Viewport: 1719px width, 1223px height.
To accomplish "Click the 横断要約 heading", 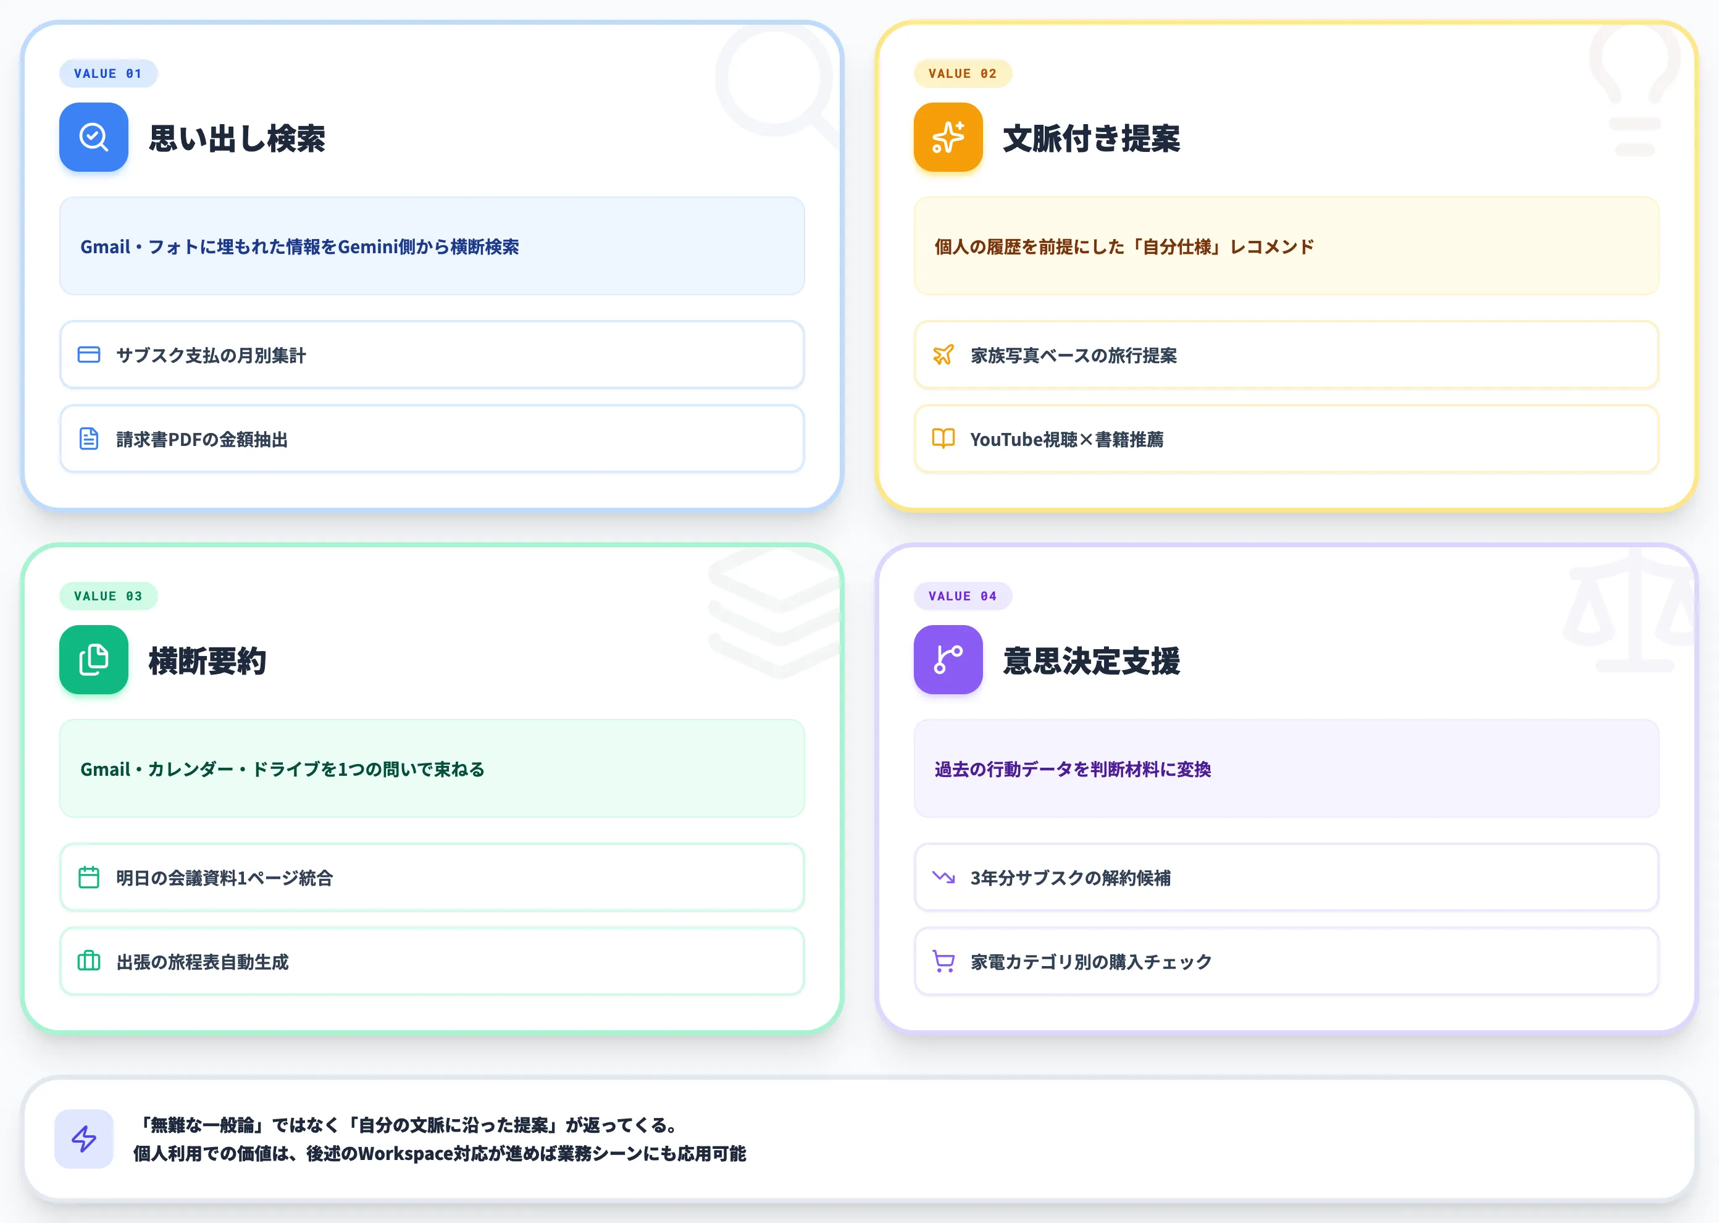I will (207, 661).
